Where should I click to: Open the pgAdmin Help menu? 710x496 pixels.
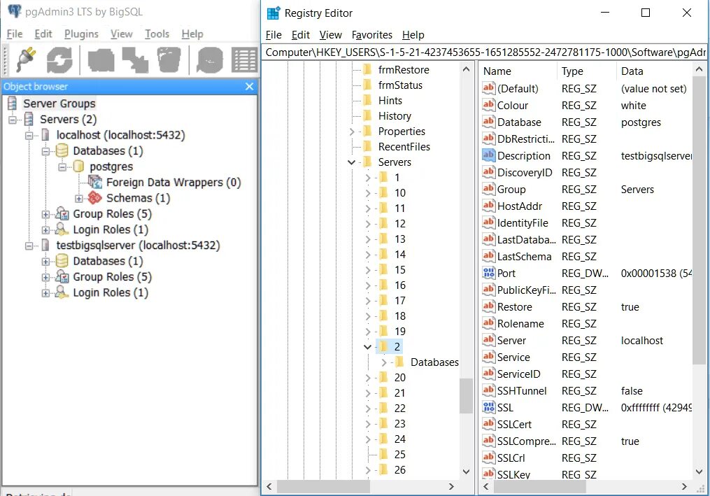coord(192,34)
